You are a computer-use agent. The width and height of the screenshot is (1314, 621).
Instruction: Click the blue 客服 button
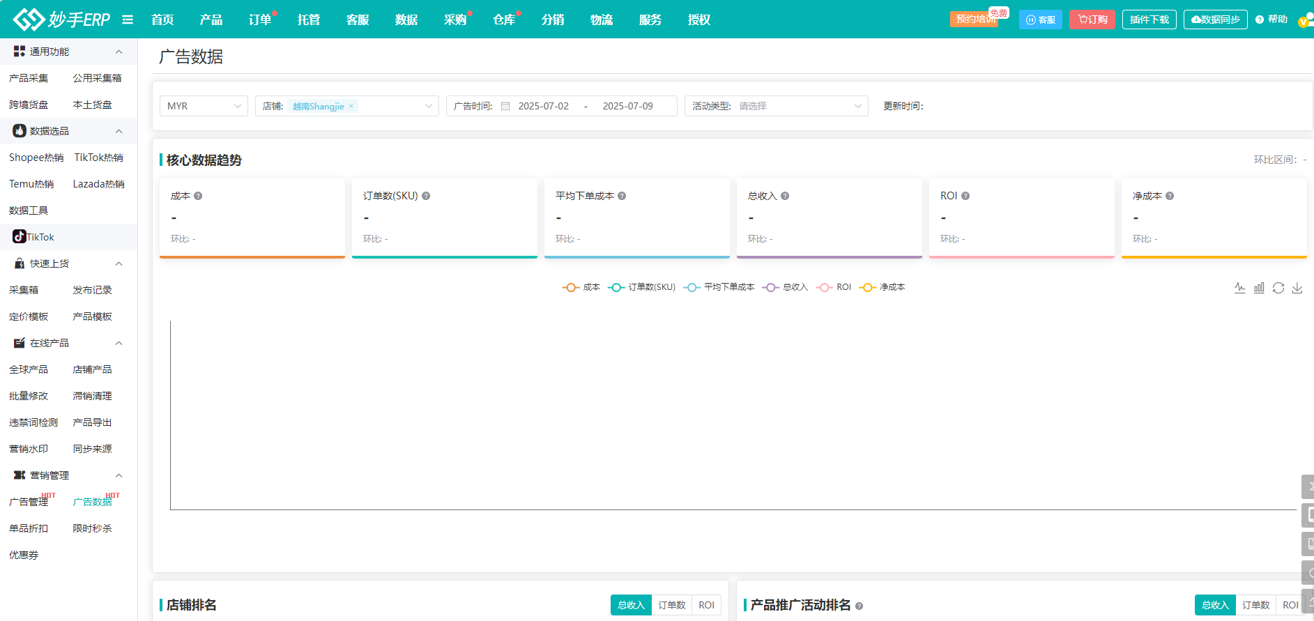1040,20
